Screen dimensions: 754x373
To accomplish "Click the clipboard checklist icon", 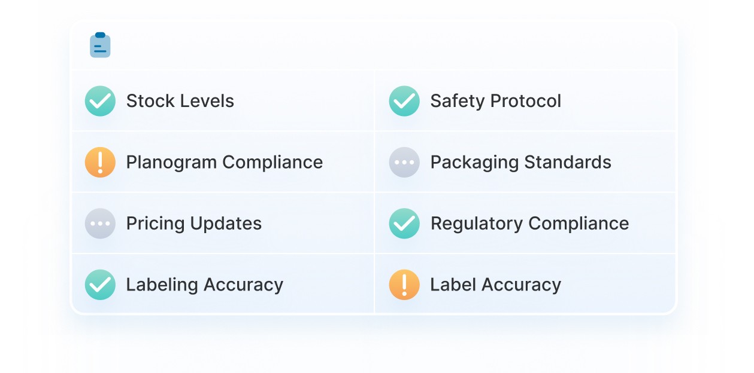I will click(100, 45).
